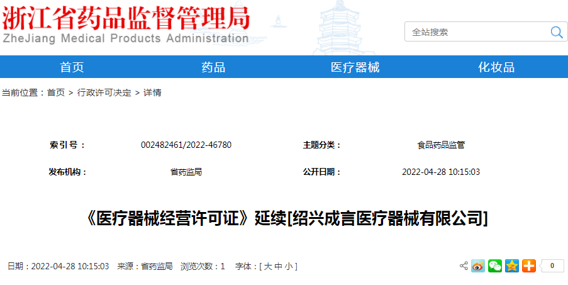Click the 浙江省药品监督管理局 site logo
568x285 pixels.
point(126,18)
